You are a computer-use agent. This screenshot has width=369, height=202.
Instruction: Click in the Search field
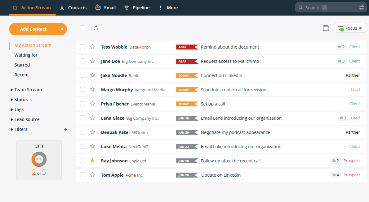click(331, 7)
